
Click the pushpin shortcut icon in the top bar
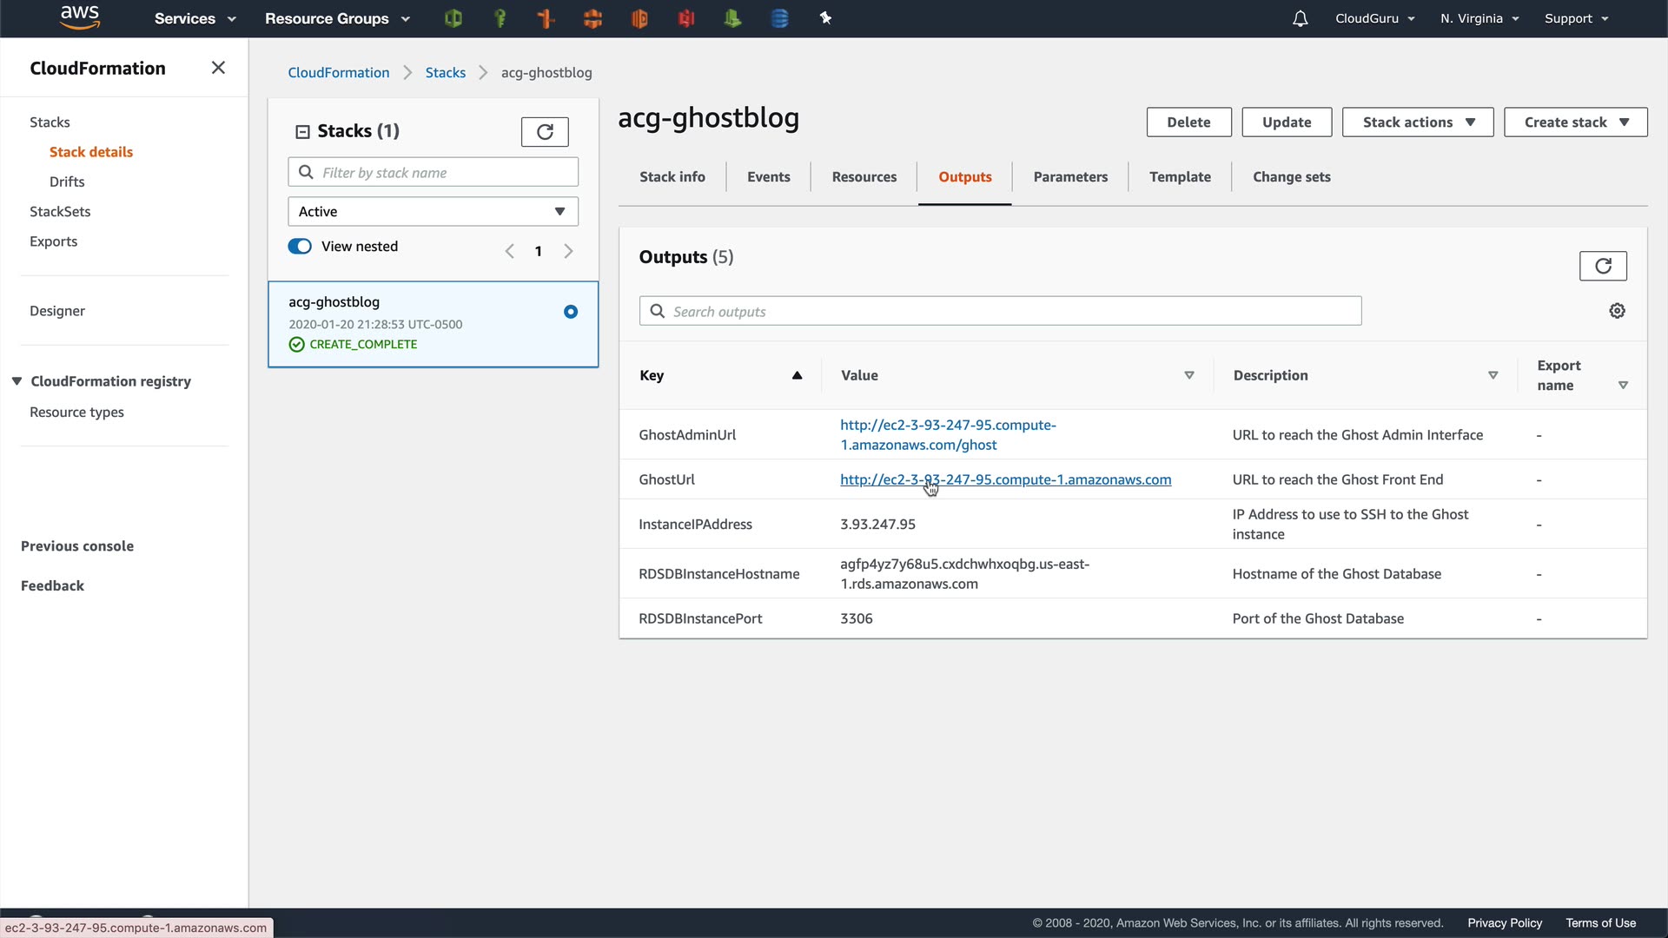(x=825, y=18)
